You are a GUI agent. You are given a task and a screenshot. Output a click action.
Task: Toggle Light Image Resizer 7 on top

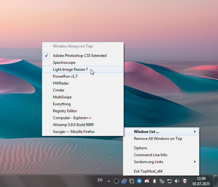[70, 69]
